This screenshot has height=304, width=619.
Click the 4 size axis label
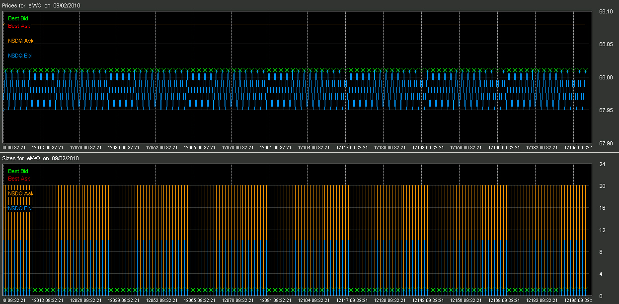(x=602, y=274)
